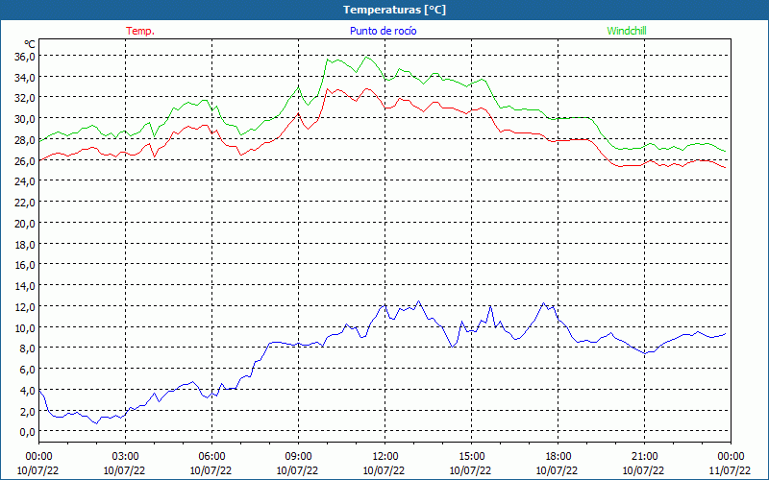The height and width of the screenshot is (480, 769).
Task: Click the 10,0 y-axis value
Action: pyautogui.click(x=25, y=327)
